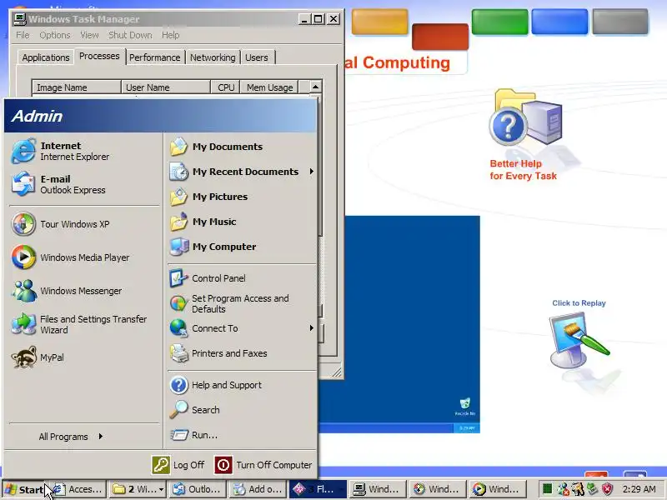Launch Windows Media Player from Start menu
667x500 pixels.
84,257
